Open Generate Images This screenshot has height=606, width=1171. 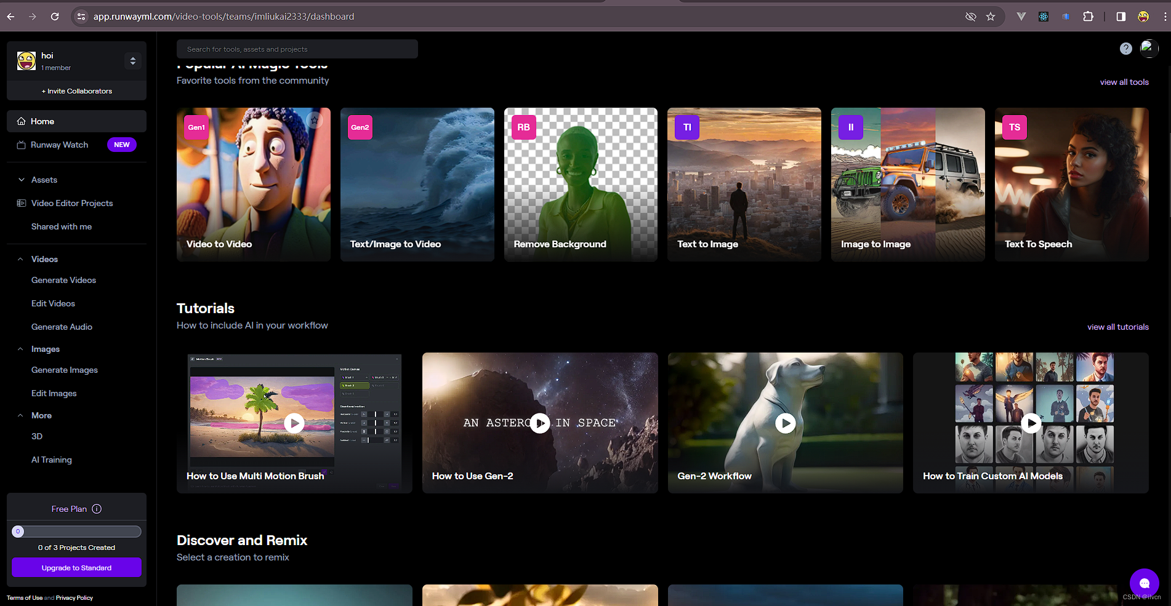[65, 370]
